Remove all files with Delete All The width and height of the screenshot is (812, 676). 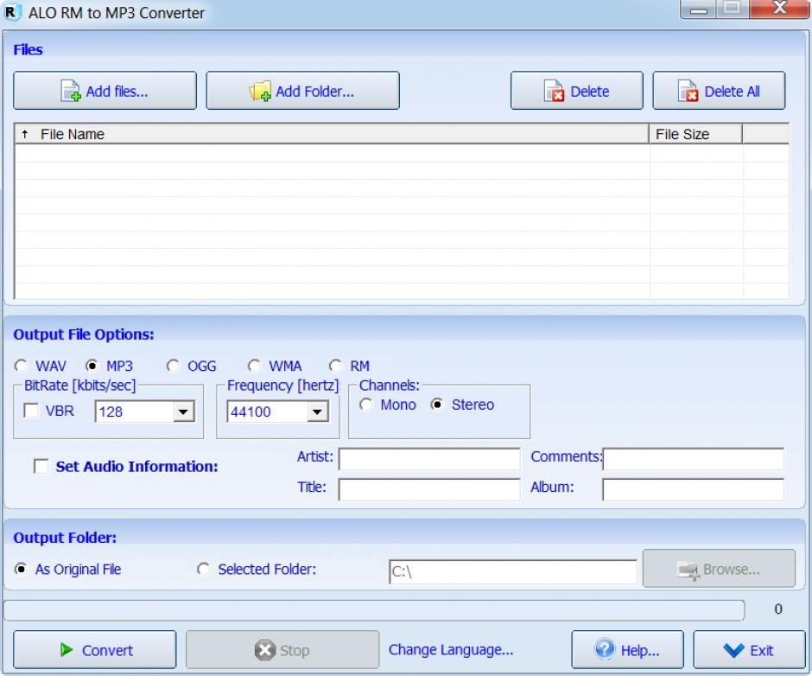click(718, 91)
